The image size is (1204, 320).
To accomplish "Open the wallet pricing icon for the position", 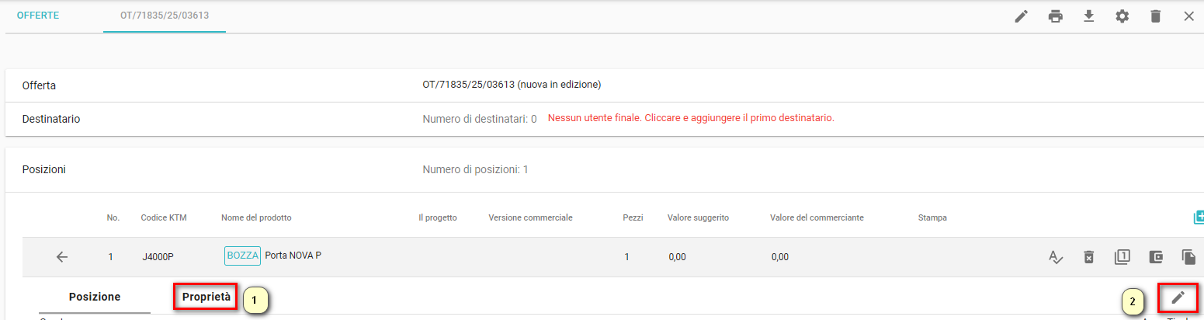I will [1155, 257].
